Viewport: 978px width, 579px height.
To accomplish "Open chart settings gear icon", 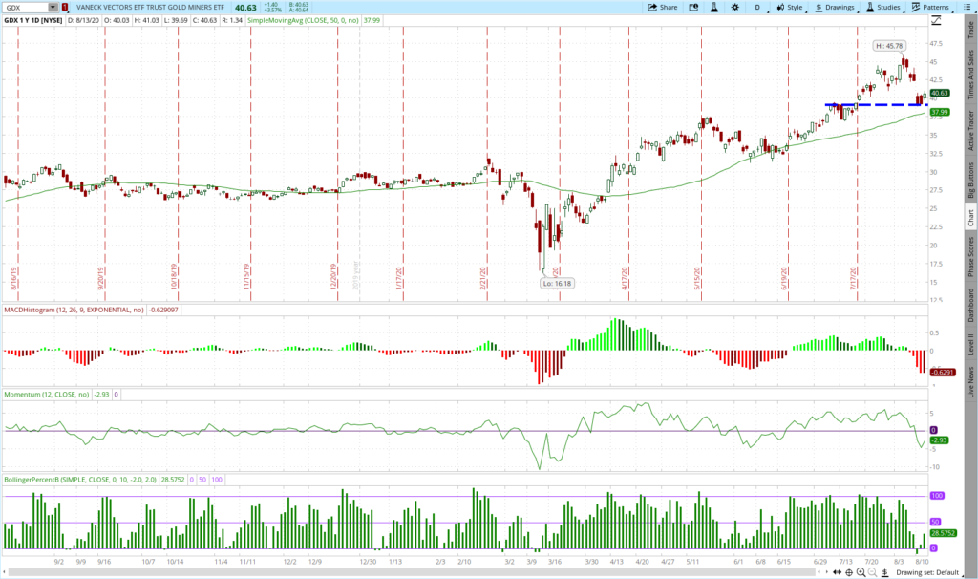I will [x=734, y=8].
